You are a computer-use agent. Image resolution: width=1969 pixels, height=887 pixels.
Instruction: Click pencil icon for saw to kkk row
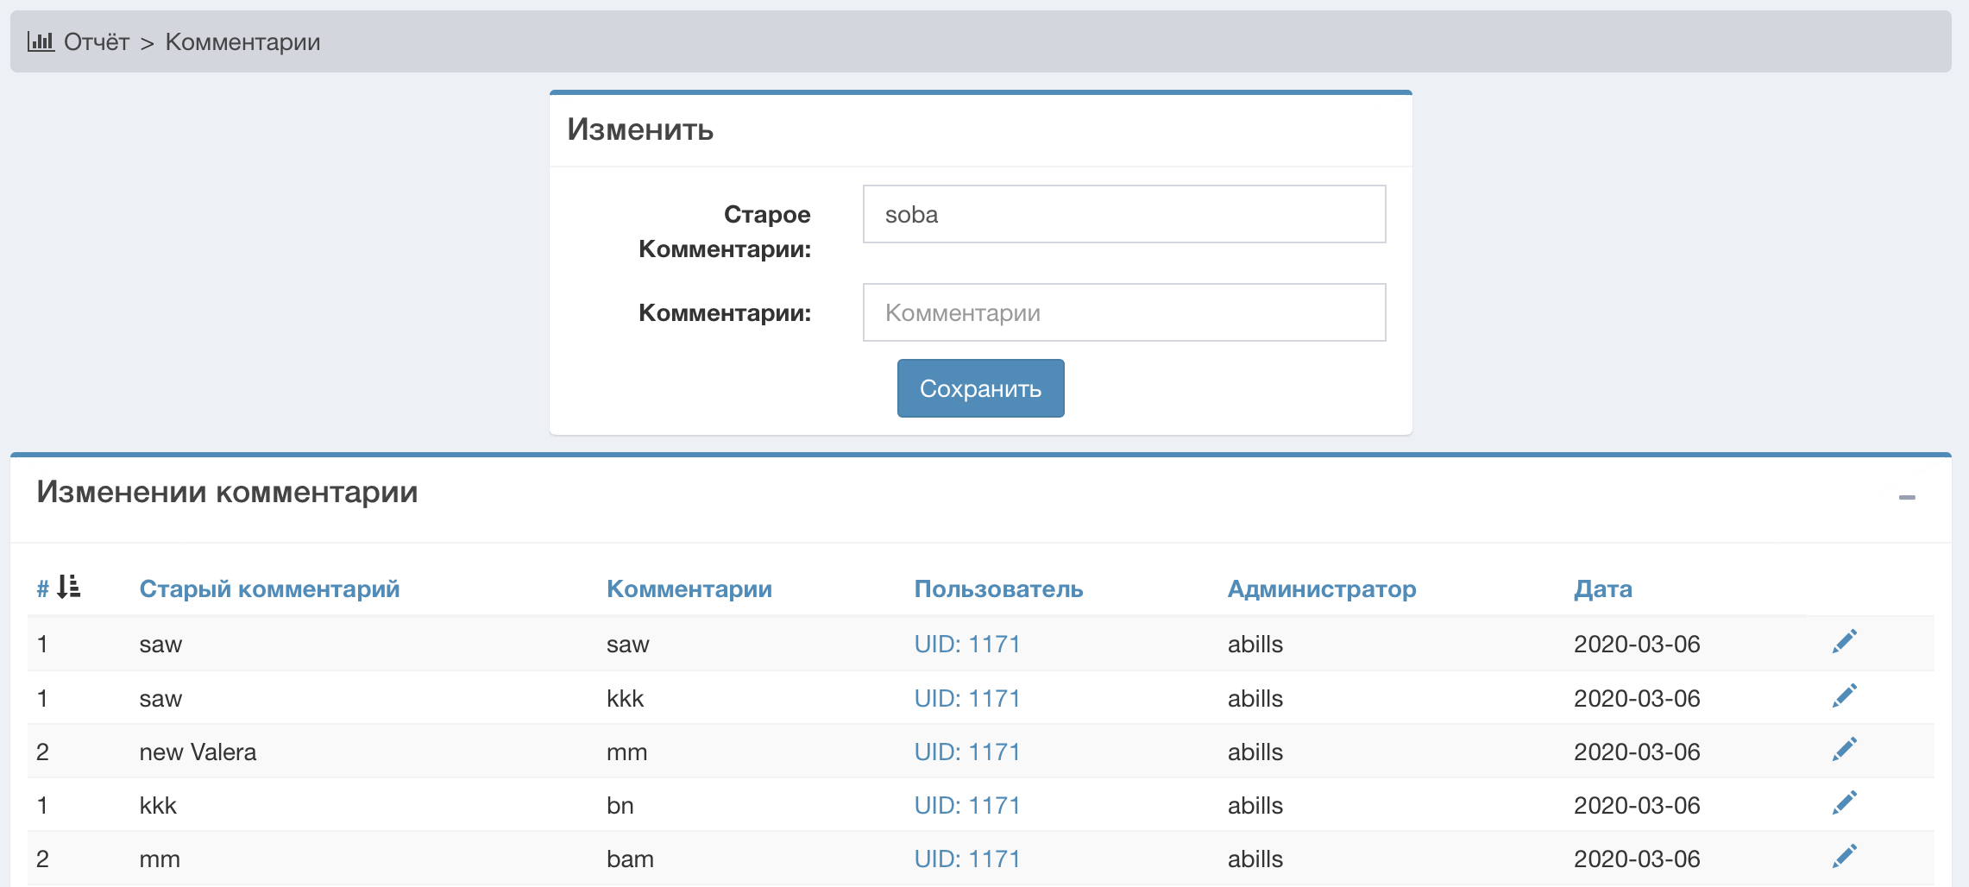point(1844,696)
